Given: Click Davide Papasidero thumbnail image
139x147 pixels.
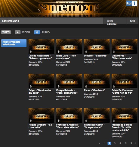Looking at the screenshot, I should tap(41, 46).
